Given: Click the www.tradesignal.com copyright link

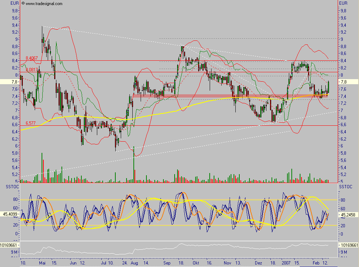Looking at the screenshot, I should 42,4.
